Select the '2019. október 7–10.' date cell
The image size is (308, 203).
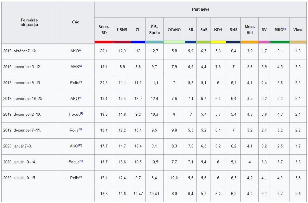20,51
